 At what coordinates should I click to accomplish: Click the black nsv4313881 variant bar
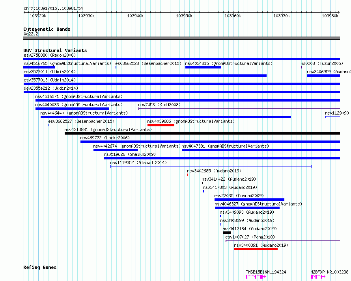pos(202,133)
